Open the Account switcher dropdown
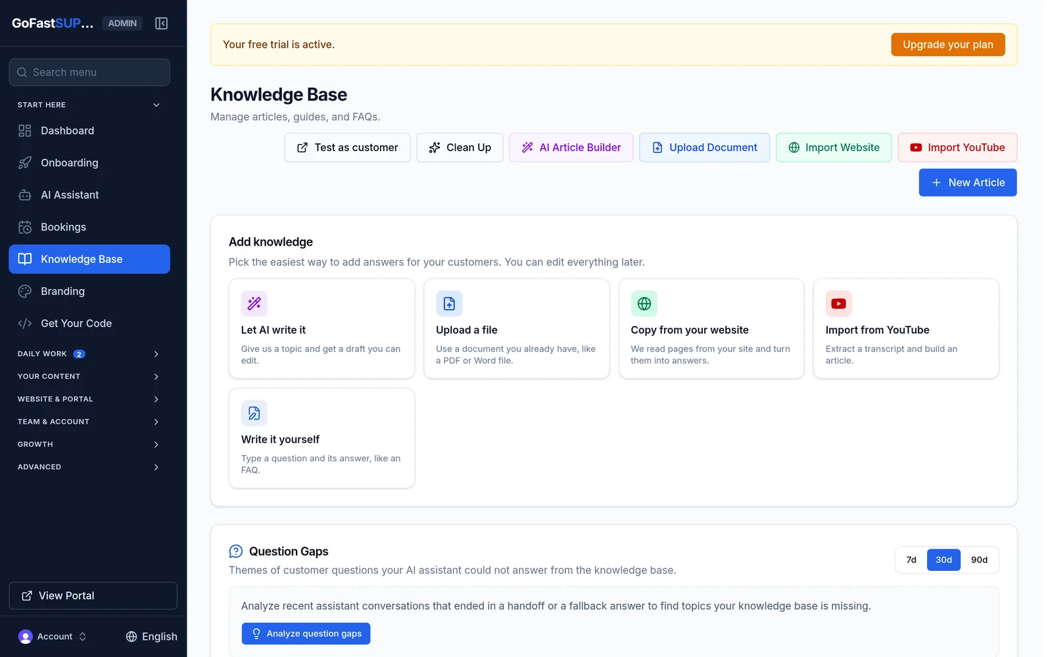This screenshot has width=1052, height=657. click(x=53, y=637)
